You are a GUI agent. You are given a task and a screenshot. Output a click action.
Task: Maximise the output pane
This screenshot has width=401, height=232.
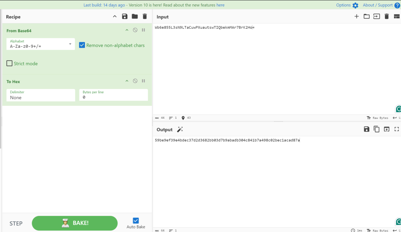(397, 129)
